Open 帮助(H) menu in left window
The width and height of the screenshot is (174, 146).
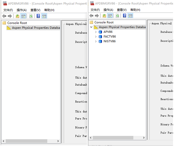click(49, 10)
